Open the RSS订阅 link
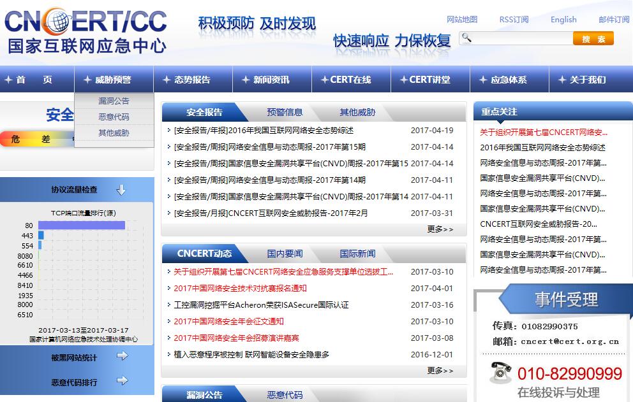This screenshot has height=402, width=633. [x=514, y=19]
